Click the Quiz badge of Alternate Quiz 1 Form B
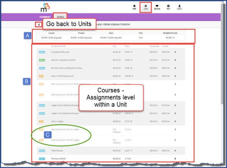227x168 pixels. point(41,95)
